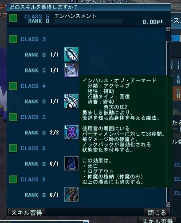Select the clock skill icon in Class 3
This screenshot has width=181, height=223.
tap(71, 54)
